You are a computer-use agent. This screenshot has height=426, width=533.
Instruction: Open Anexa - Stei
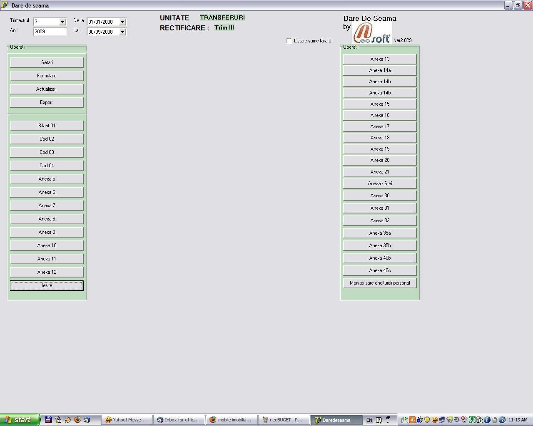coord(380,183)
